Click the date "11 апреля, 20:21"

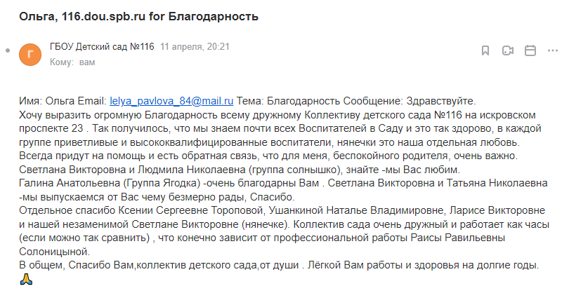(195, 47)
